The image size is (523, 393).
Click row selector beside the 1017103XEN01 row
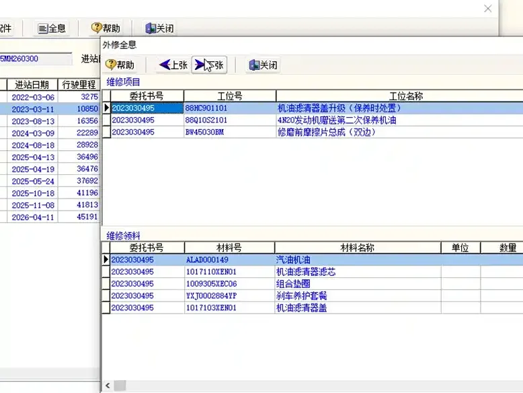[x=106, y=308]
